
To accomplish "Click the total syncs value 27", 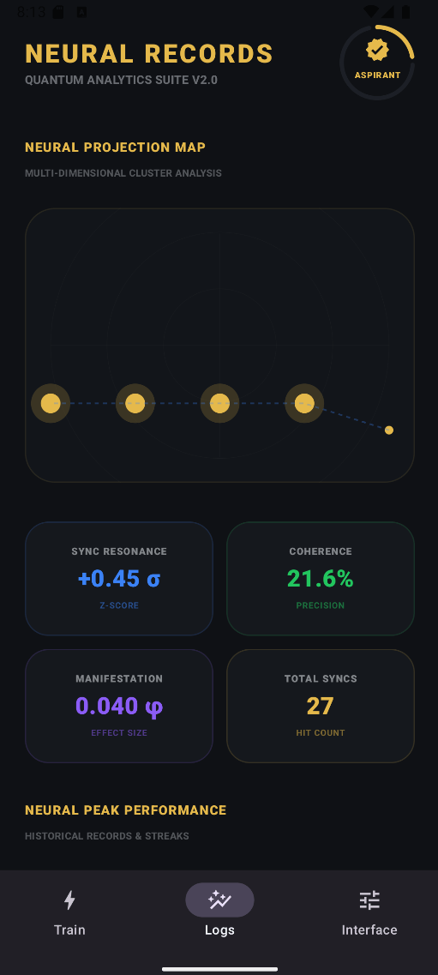I will 320,707.
